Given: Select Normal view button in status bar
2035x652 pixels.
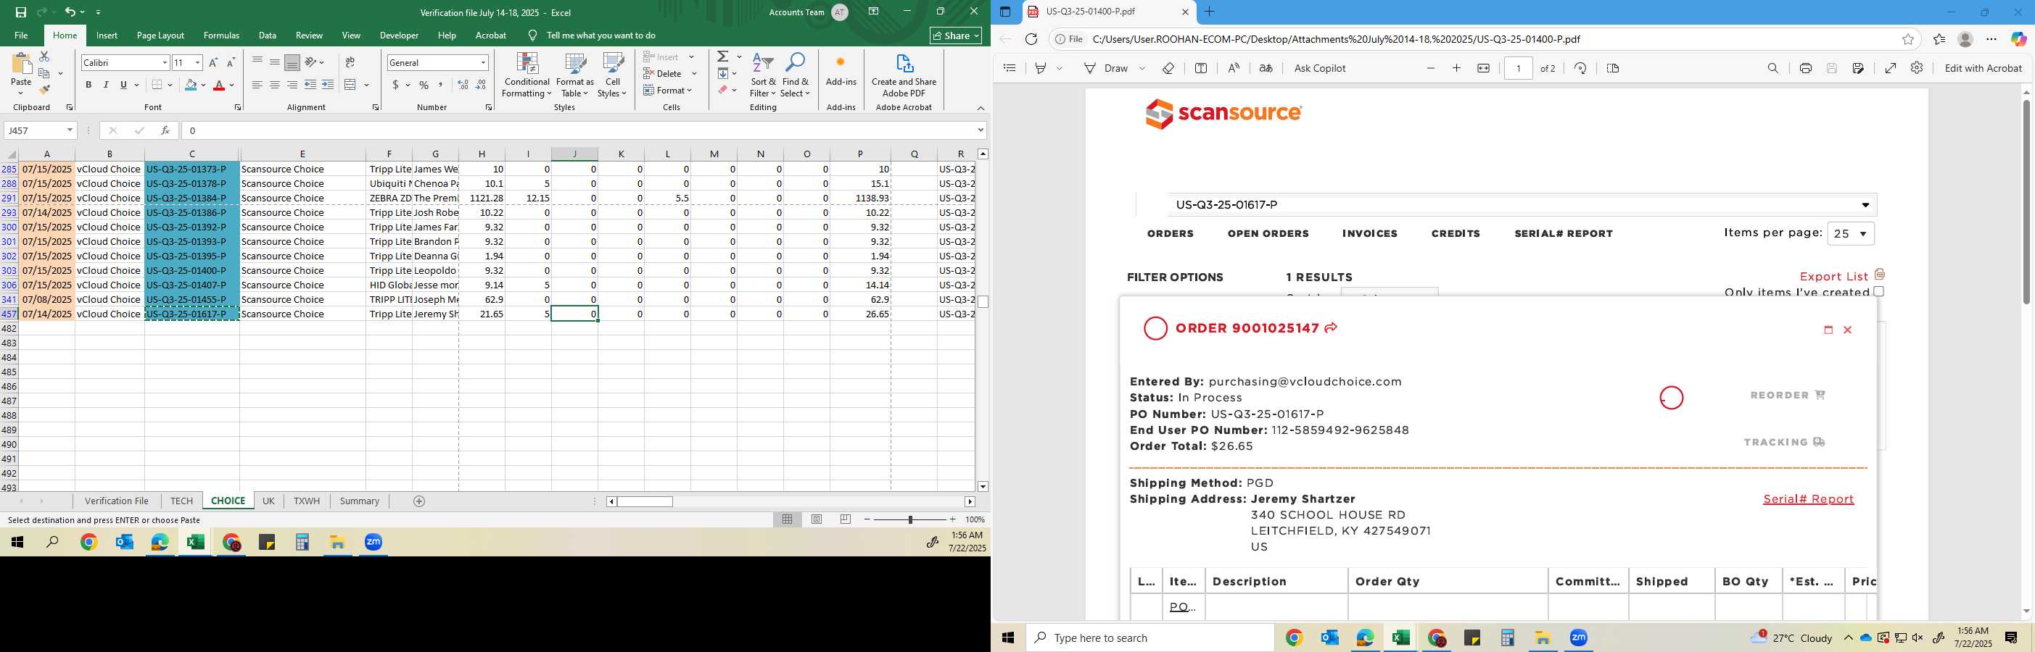Looking at the screenshot, I should (788, 519).
